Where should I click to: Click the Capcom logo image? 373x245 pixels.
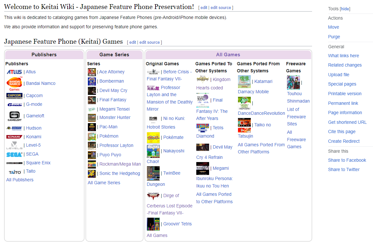pos(14,96)
